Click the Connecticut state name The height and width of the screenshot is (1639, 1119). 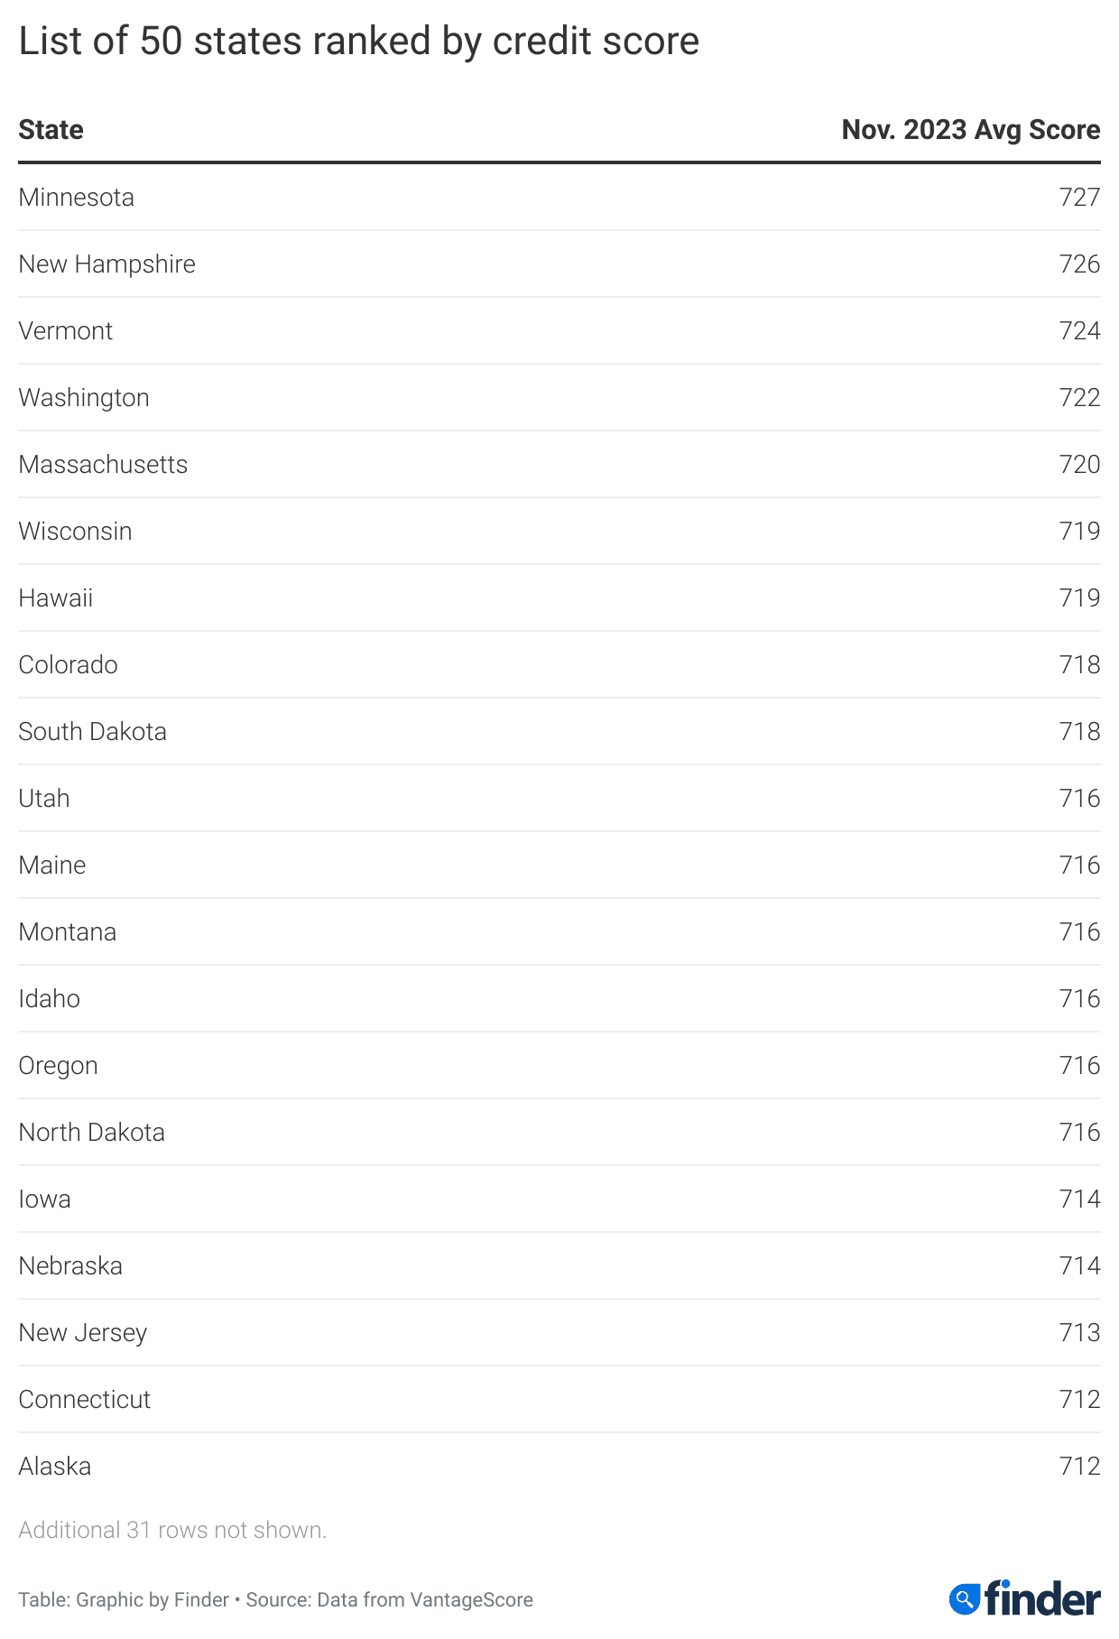pos(85,1400)
